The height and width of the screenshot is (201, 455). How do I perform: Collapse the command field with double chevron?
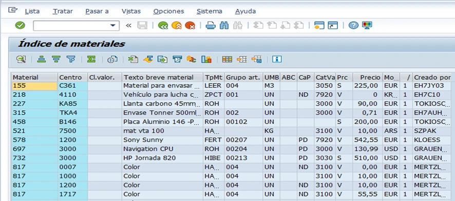[x=128, y=26]
